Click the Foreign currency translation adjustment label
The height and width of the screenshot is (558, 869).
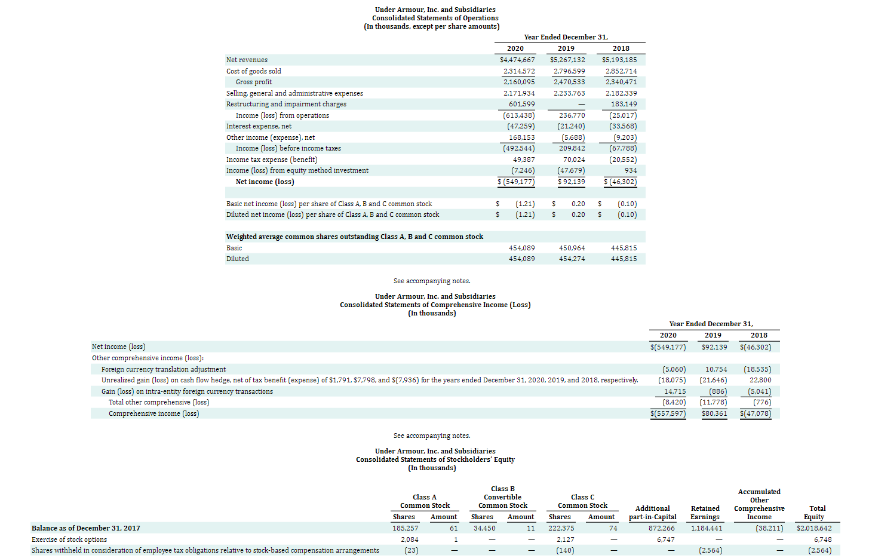tap(165, 369)
